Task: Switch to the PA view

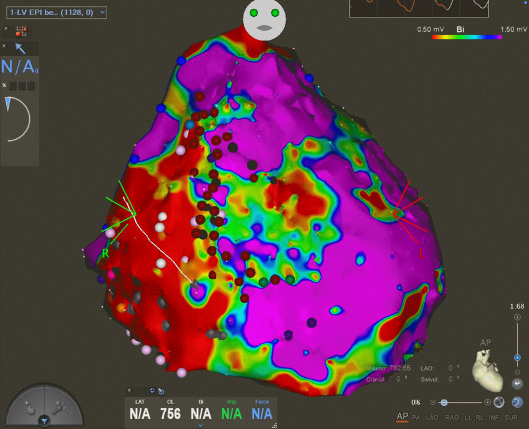Action: tap(416, 418)
